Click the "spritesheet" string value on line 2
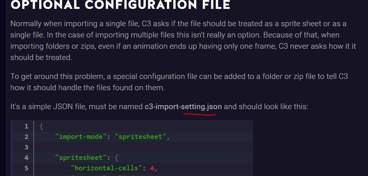The width and height of the screenshot is (368, 176). 140,137
